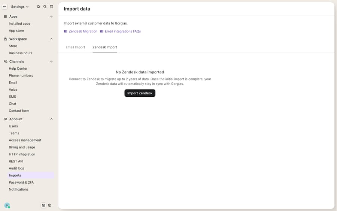Open the Settings dropdown
337x211 pixels.
click(20, 7)
